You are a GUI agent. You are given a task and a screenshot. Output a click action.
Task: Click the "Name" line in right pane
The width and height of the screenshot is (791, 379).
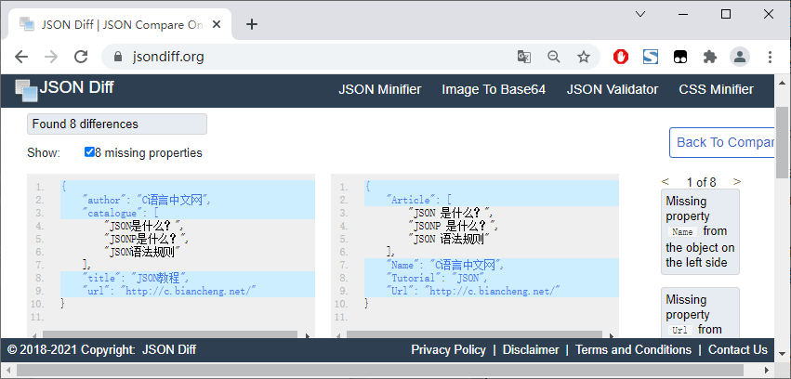point(492,265)
